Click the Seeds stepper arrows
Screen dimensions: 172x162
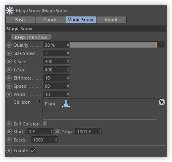56,140
